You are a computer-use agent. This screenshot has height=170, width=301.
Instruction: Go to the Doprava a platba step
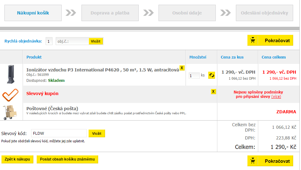point(110,13)
